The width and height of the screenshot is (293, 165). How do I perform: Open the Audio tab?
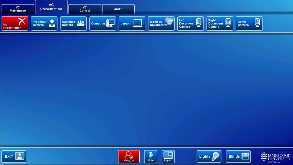[118, 9]
